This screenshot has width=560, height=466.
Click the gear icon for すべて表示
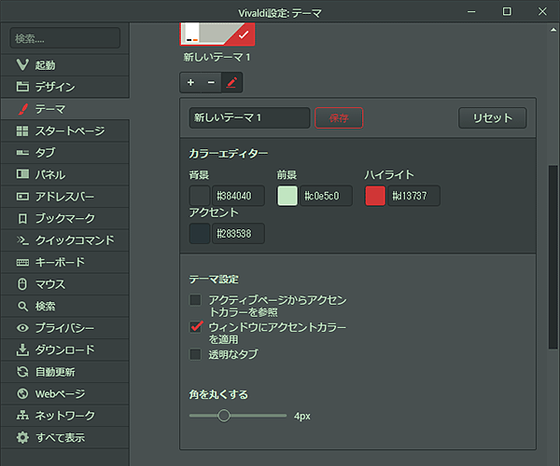pyautogui.click(x=22, y=437)
